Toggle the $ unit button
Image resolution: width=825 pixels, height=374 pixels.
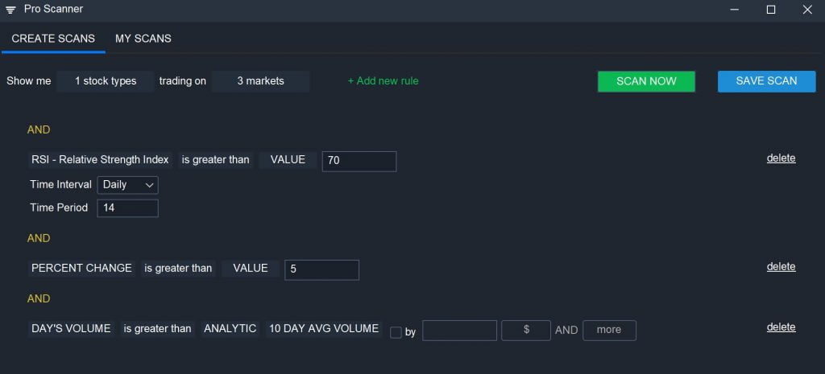pos(525,330)
